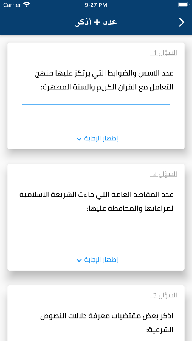Tap the blue answer line in question 1
Viewport: 192px width, 341px height.
click(x=96, y=104)
